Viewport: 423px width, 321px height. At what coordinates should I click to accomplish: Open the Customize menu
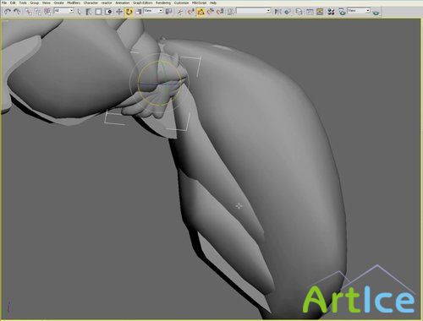[181, 3]
